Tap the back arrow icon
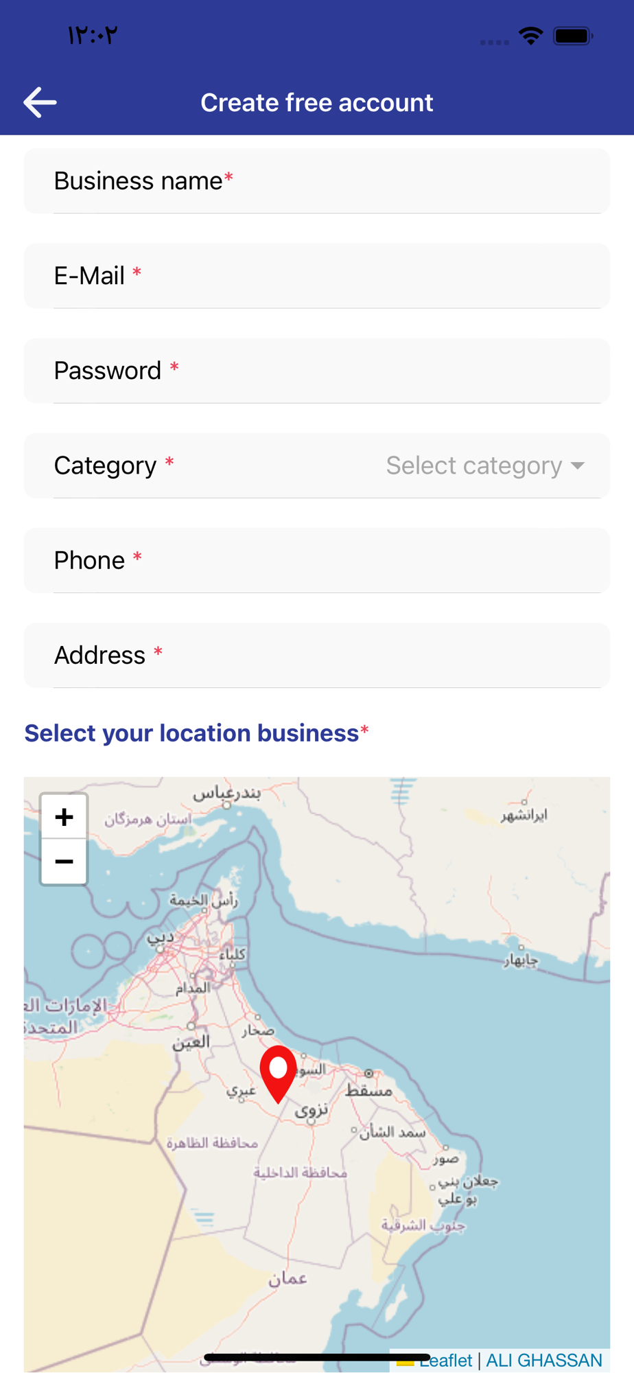 tap(40, 102)
